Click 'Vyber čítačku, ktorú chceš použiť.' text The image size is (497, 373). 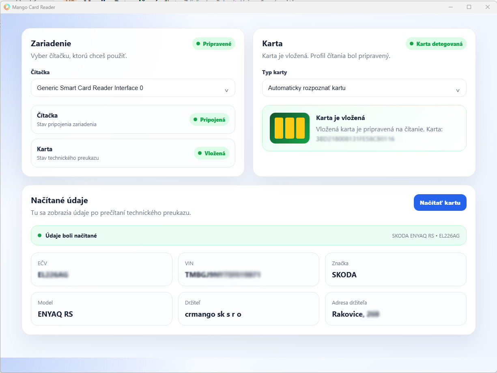click(x=79, y=56)
